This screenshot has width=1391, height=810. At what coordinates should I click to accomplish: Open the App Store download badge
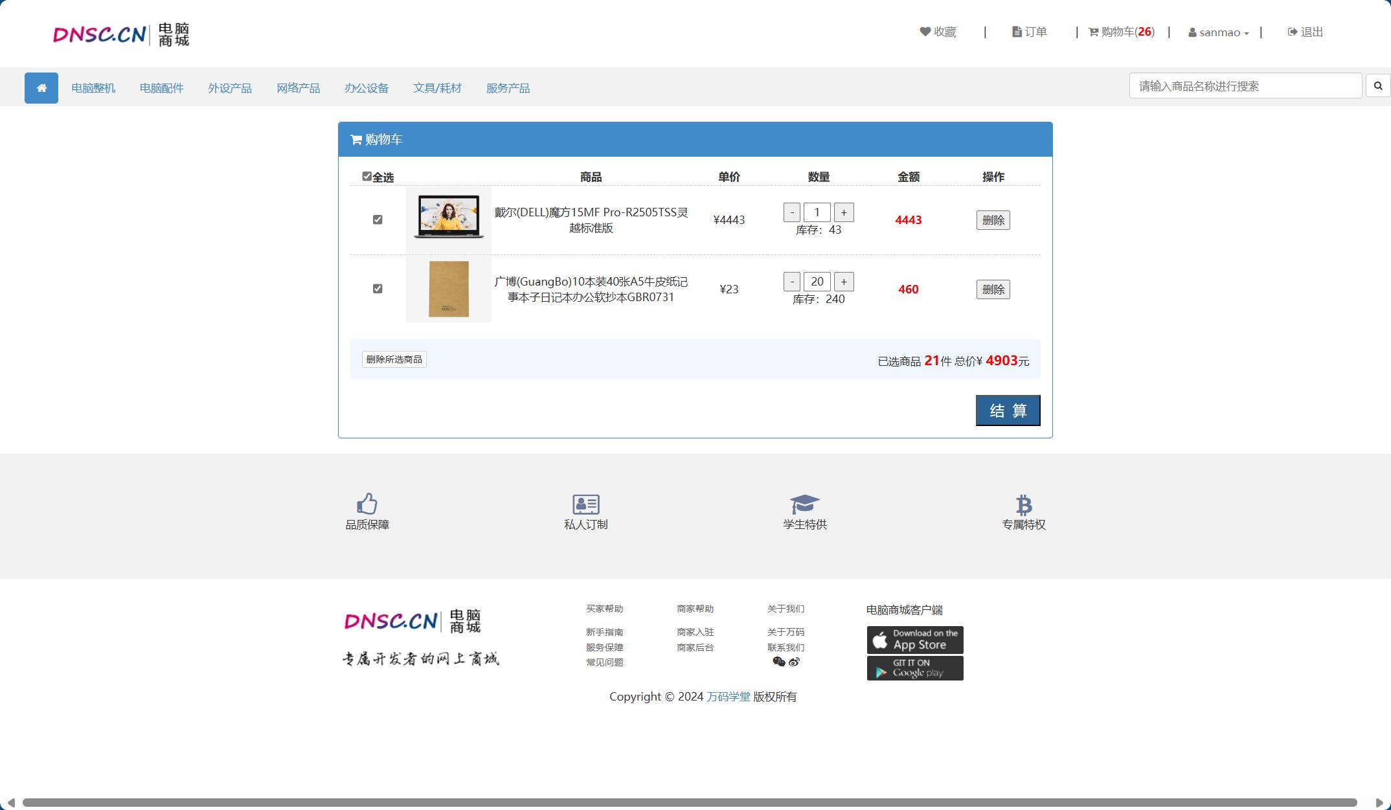(915, 640)
